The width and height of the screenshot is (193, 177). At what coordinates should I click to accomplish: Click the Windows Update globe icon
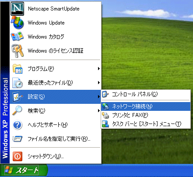(18, 22)
